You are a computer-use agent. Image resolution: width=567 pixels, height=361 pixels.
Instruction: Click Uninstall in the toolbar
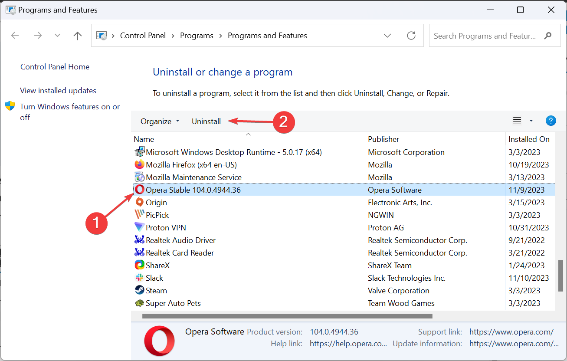[206, 121]
